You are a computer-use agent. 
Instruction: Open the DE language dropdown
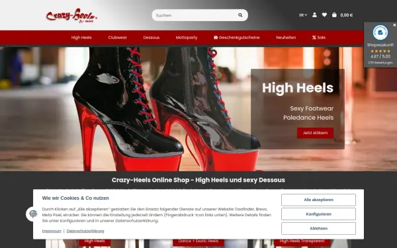[303, 15]
